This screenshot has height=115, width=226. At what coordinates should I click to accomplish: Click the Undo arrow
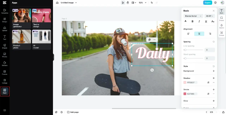(x=152, y=3)
